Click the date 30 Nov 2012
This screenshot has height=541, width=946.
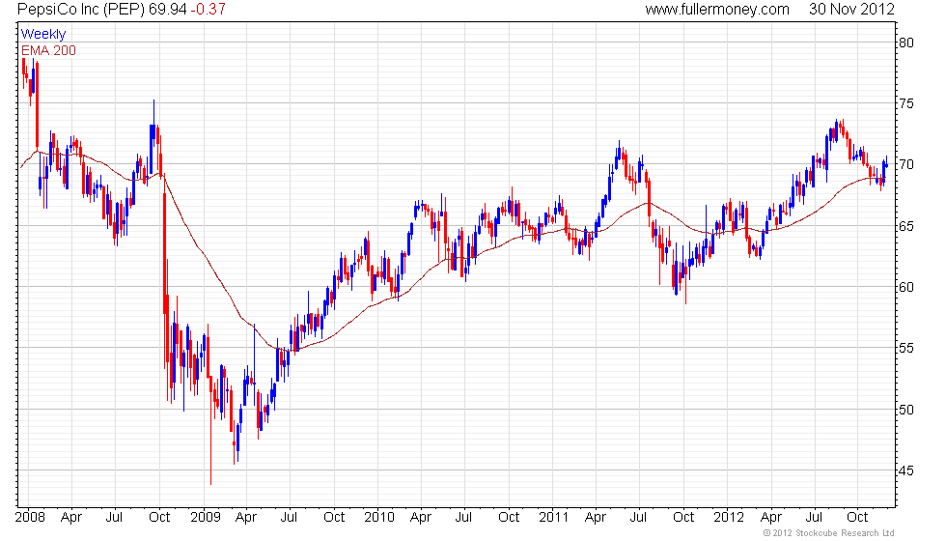851,9
